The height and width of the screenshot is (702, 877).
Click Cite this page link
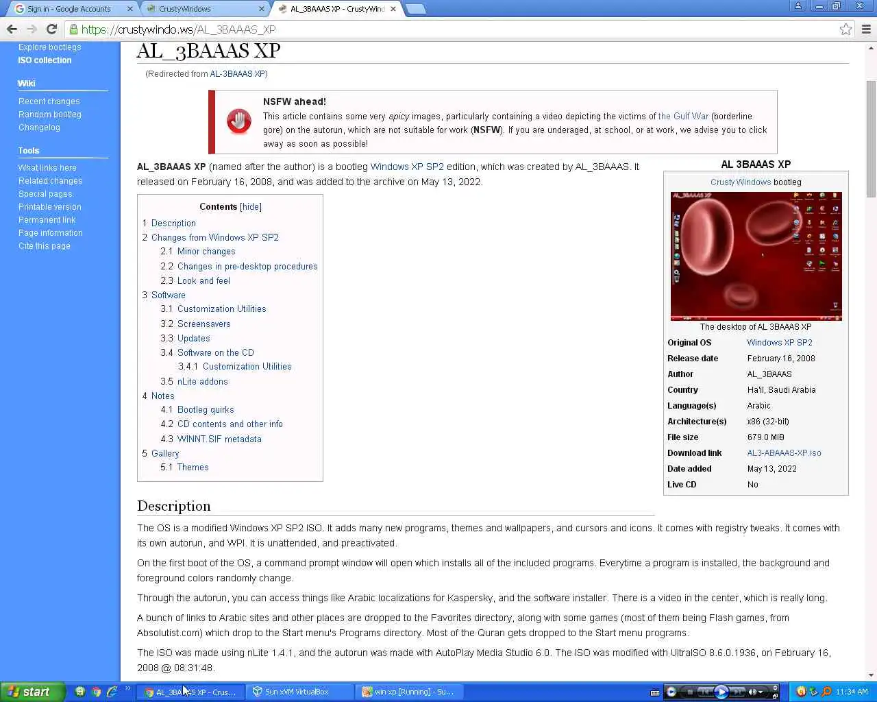pos(44,246)
